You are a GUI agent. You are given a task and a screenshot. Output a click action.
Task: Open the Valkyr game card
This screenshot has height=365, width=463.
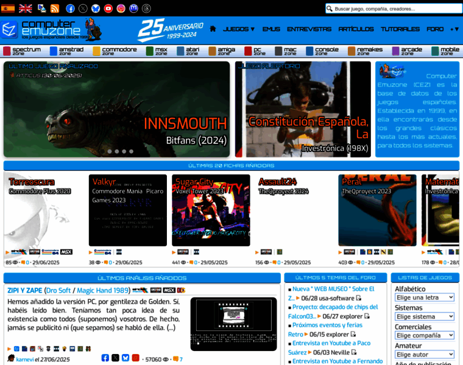click(x=128, y=210)
